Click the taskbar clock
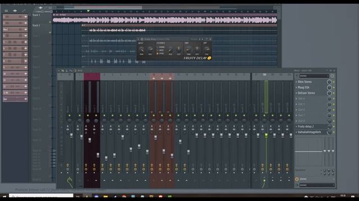Image resolution: width=359 pixels, height=201 pixels. [343, 196]
